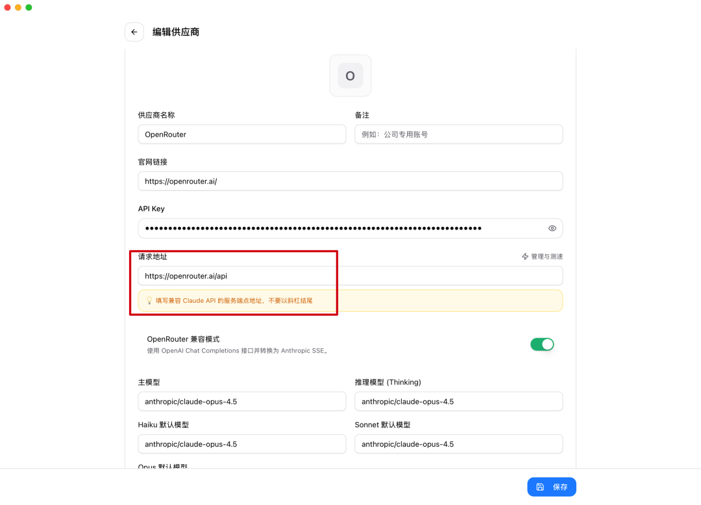Click the 供应商名称 field showing OpenRouter
Screen dimensions: 701x505
coord(241,134)
